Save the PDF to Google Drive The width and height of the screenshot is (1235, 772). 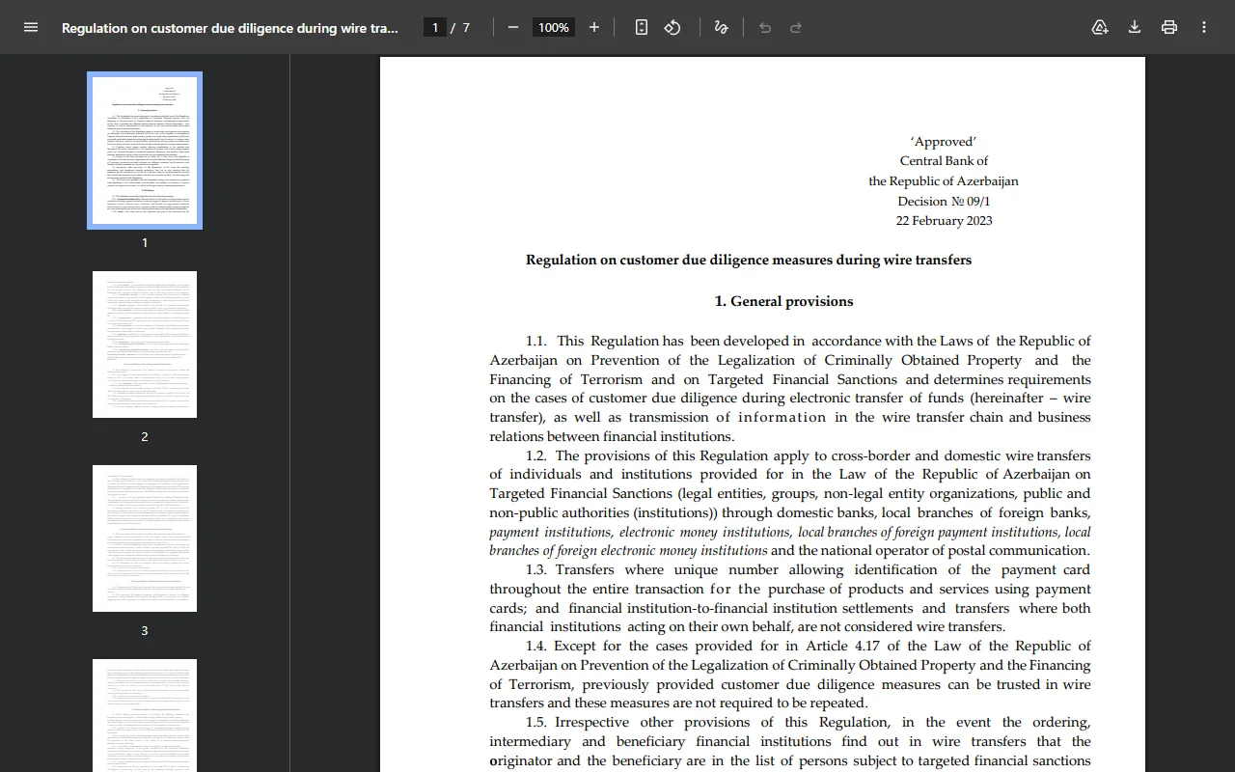(1100, 27)
